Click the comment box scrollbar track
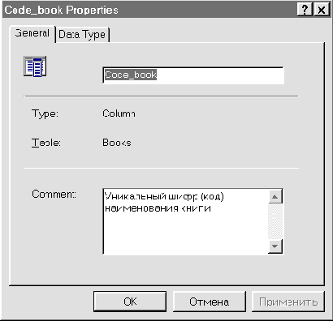 pos(275,221)
